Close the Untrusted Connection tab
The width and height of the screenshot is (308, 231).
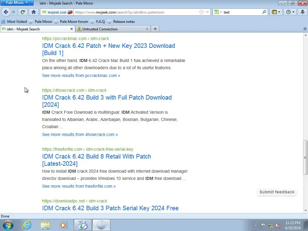point(147,29)
